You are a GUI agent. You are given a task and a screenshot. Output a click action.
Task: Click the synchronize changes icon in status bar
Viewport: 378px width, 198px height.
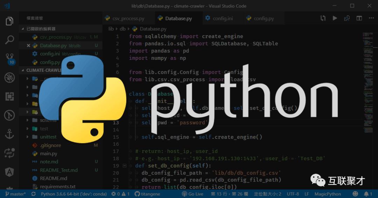pos(34,194)
